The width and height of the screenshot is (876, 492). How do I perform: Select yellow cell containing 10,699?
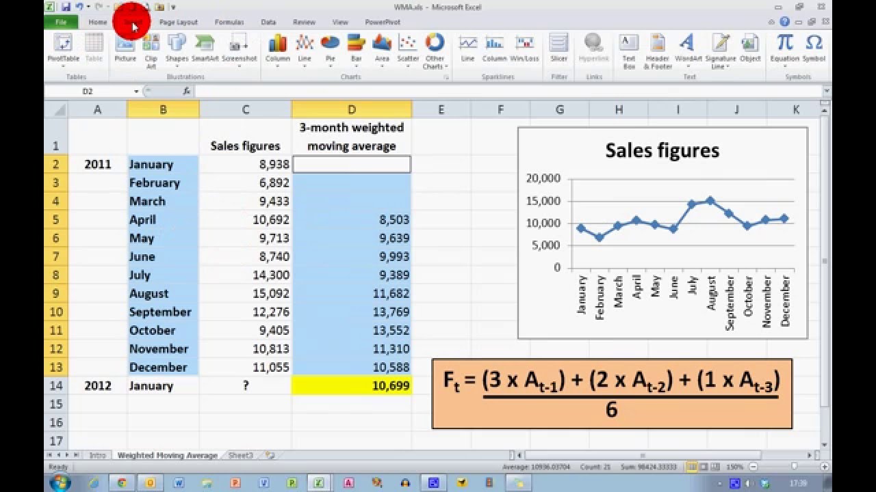pos(351,385)
